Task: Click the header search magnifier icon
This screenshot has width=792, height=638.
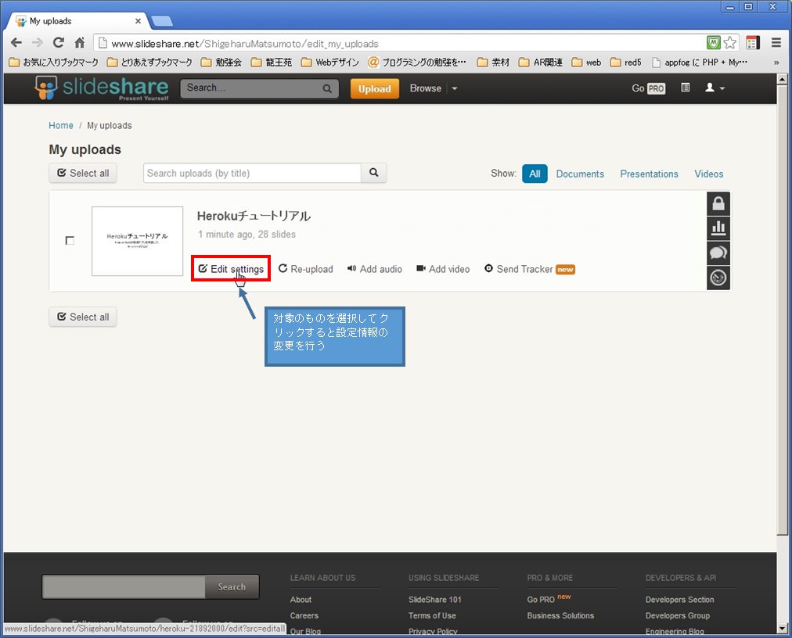Action: point(327,88)
